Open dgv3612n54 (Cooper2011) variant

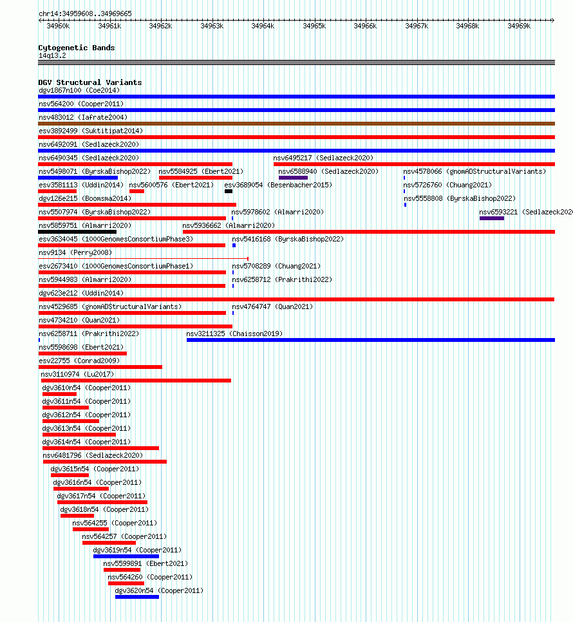pos(86,415)
